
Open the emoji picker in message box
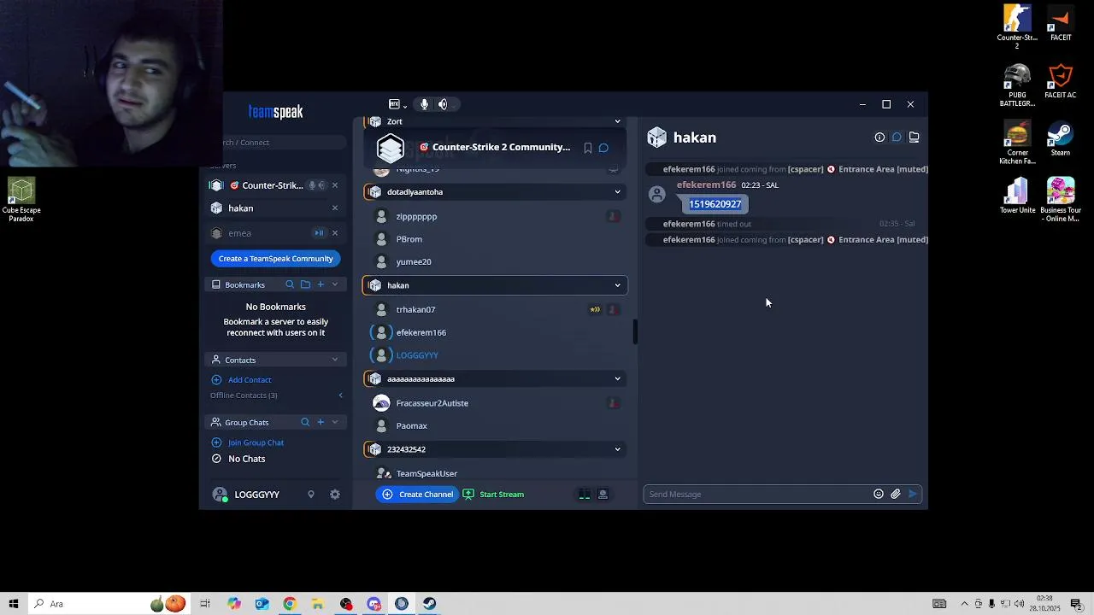(878, 494)
